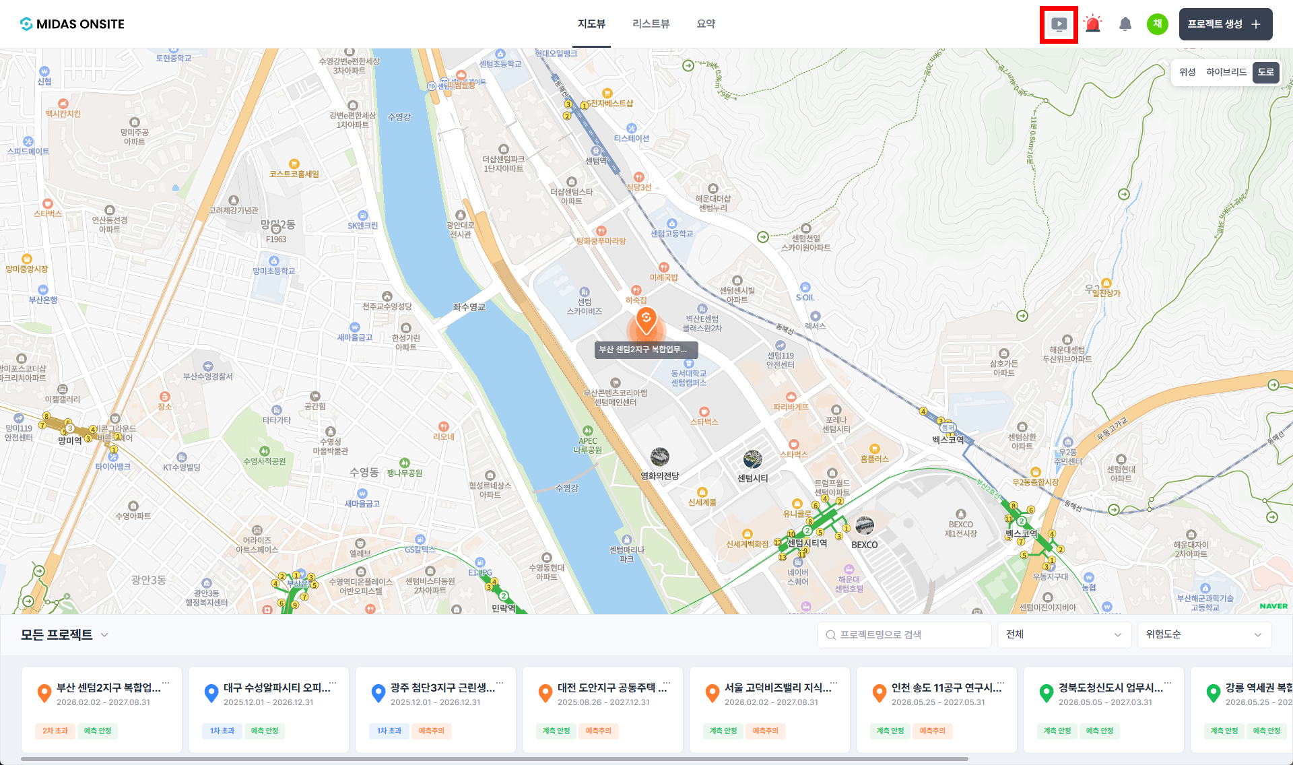Click the search magnifier icon in project search
Screen dimensions: 1293x765
830,635
